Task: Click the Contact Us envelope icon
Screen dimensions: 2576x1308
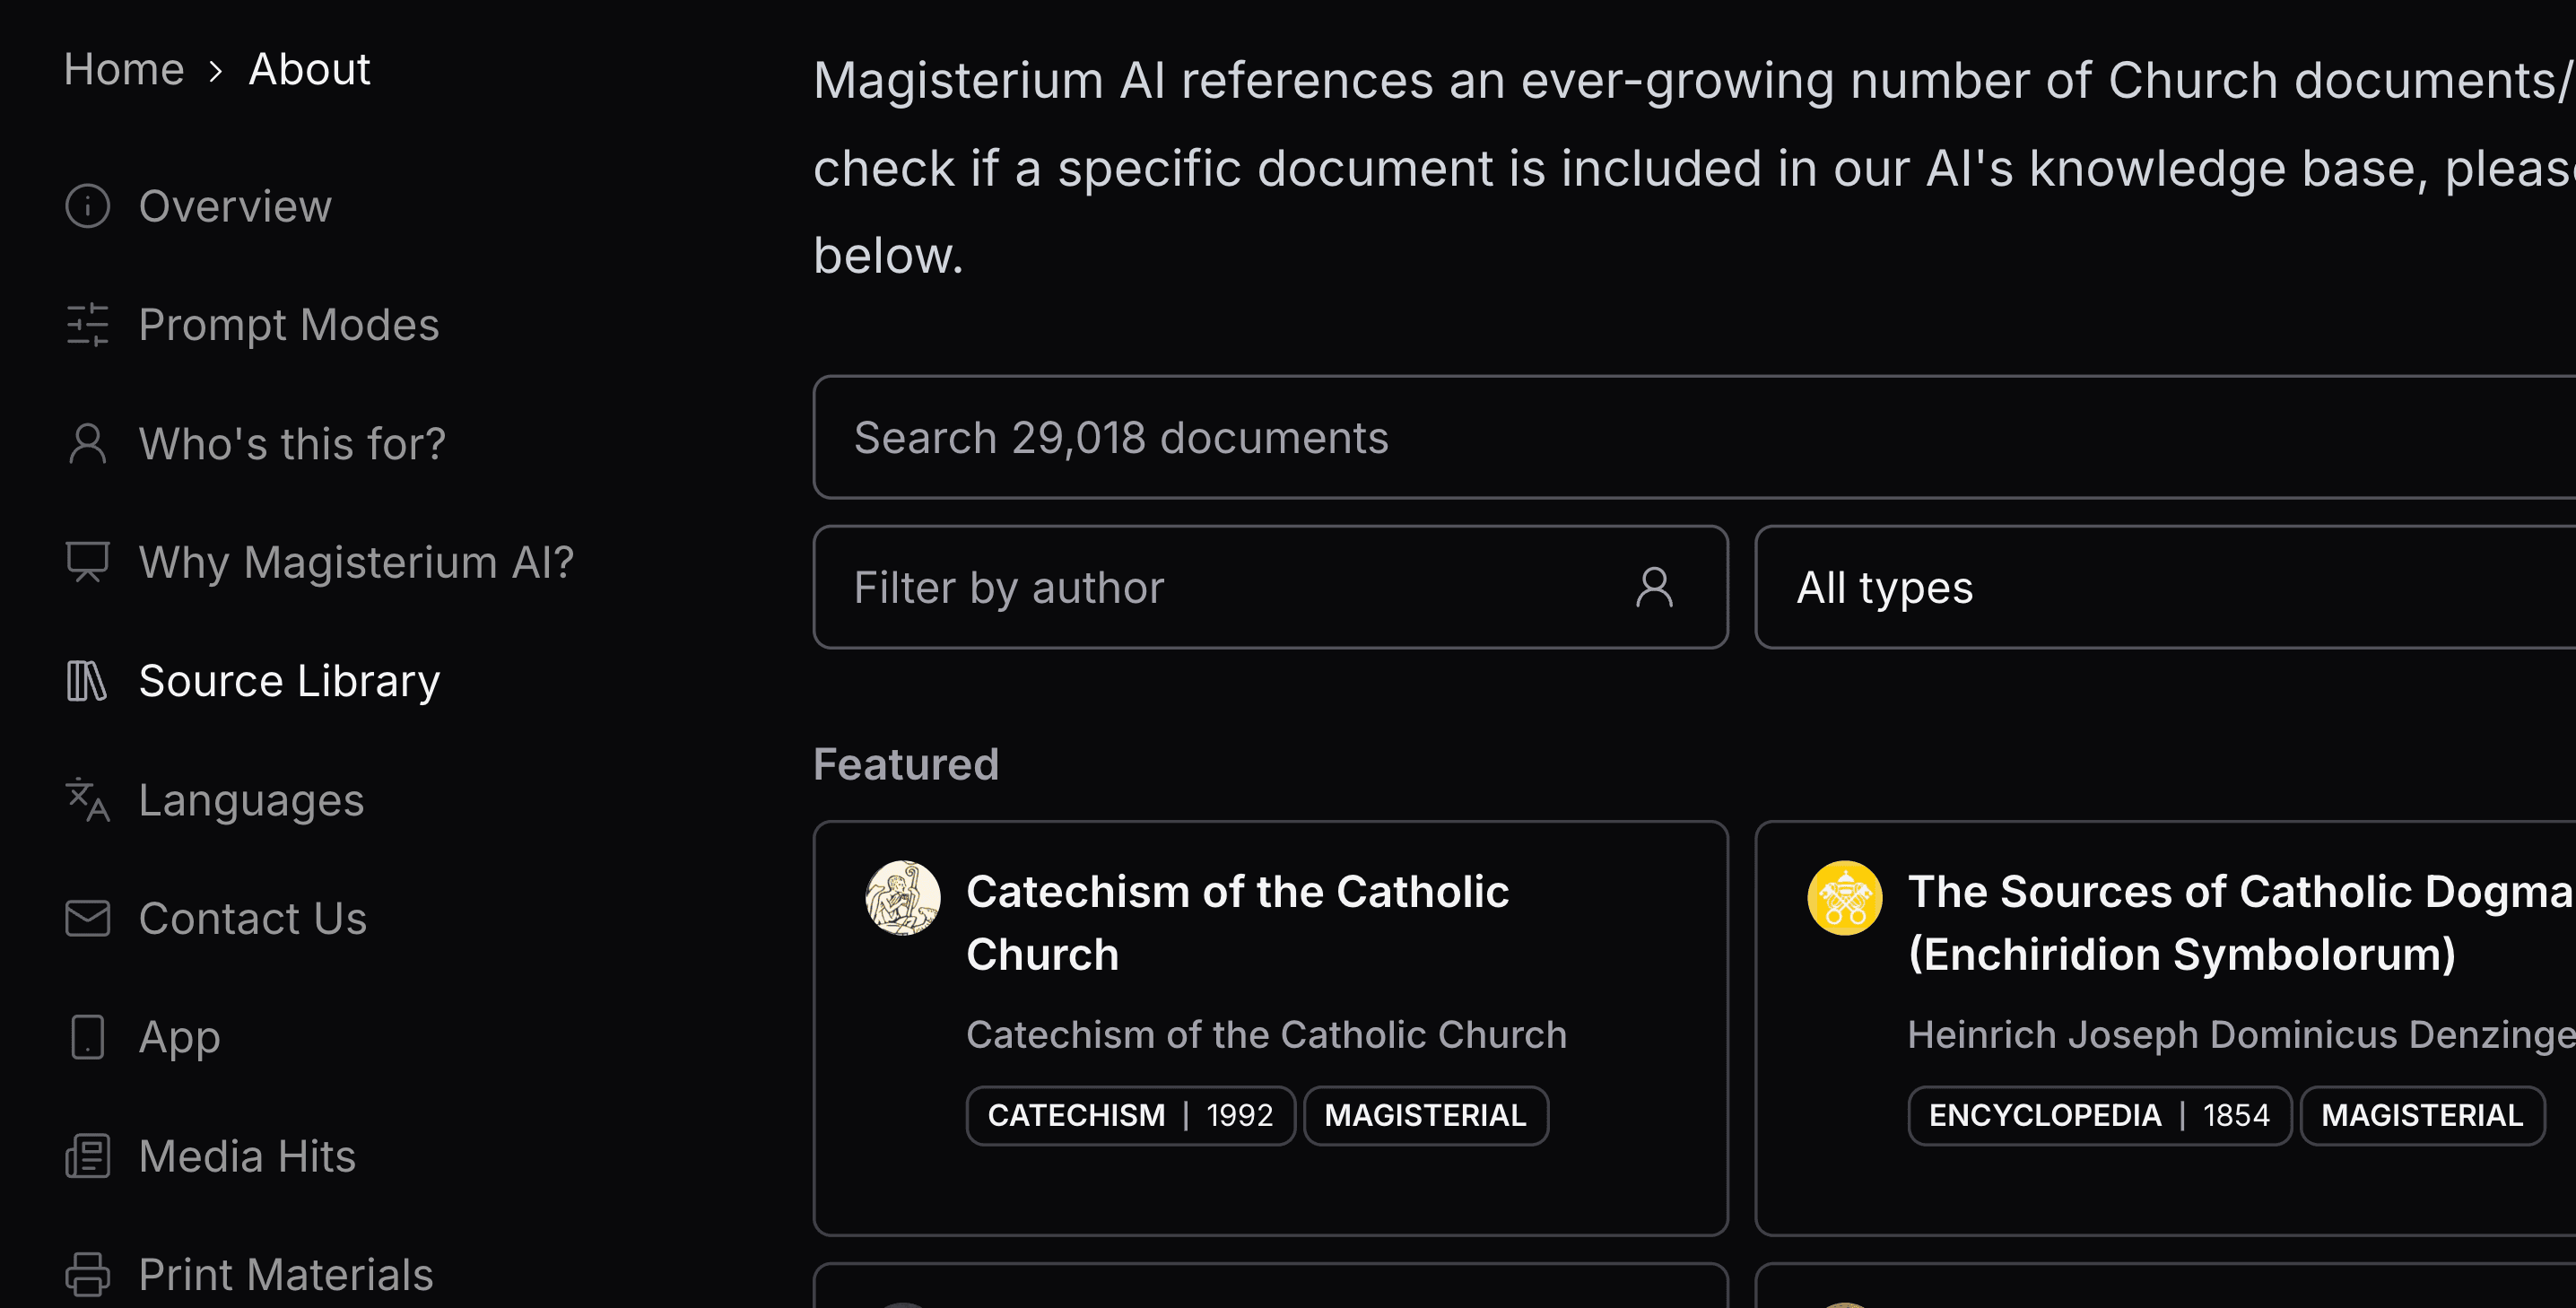Action: coord(88,918)
